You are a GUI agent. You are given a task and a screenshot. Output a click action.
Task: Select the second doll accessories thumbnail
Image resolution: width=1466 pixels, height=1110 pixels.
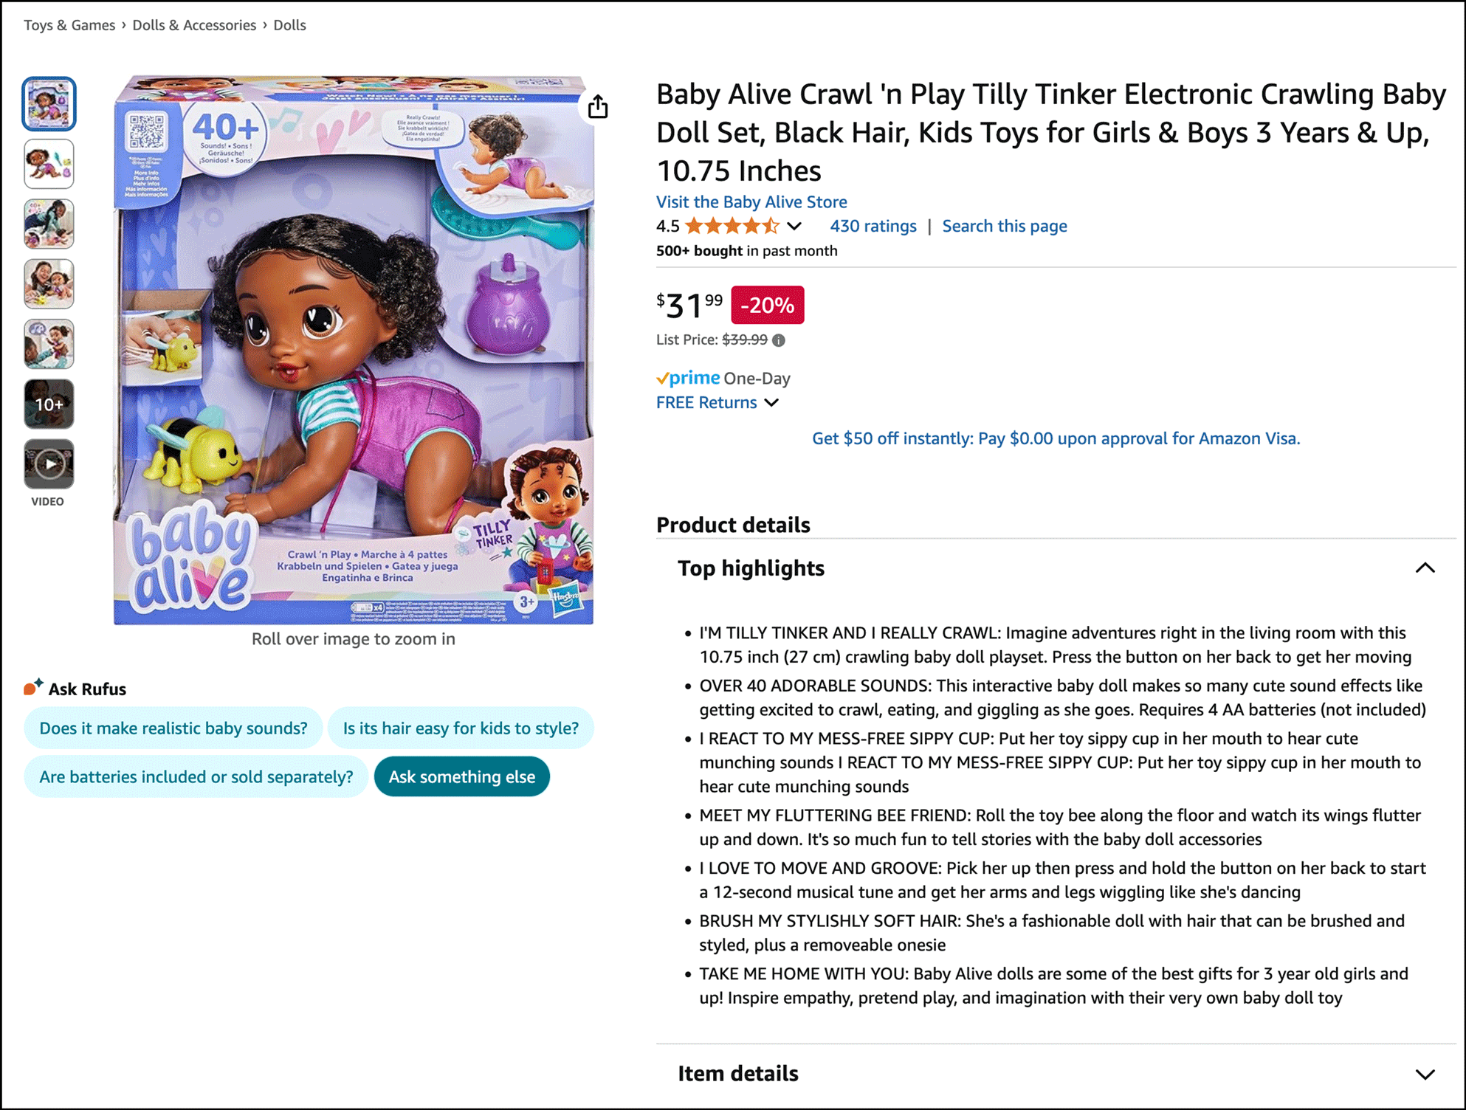coord(49,164)
